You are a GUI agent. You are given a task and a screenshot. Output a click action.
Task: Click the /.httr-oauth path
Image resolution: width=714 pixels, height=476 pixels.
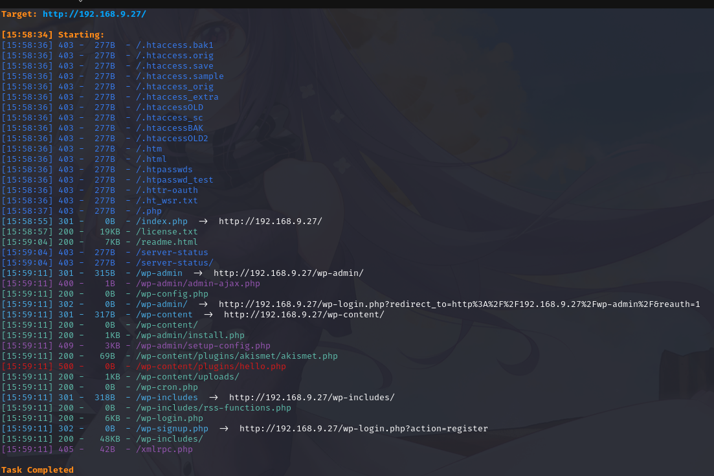point(166,190)
